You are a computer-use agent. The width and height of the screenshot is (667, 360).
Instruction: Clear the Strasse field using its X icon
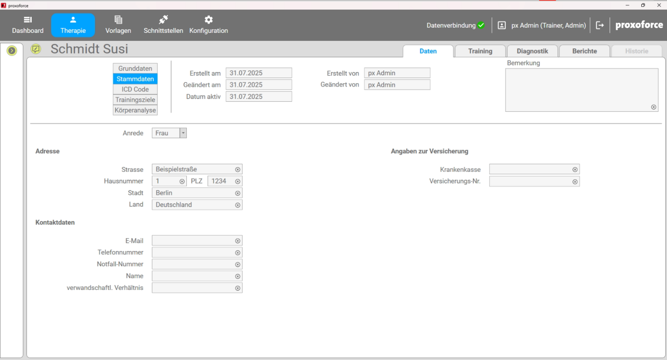point(238,170)
